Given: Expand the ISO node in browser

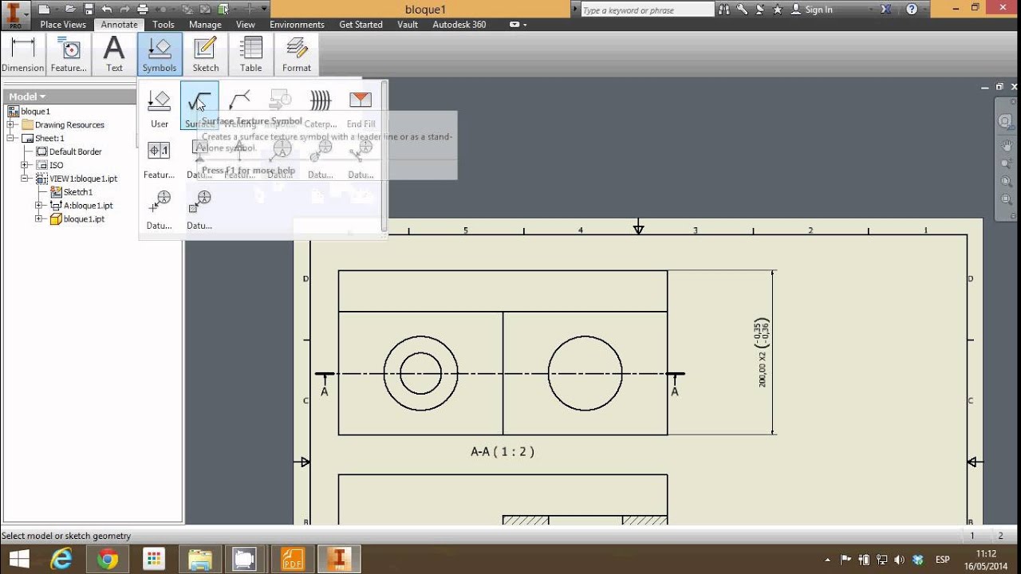Looking at the screenshot, I should pyautogui.click(x=25, y=165).
